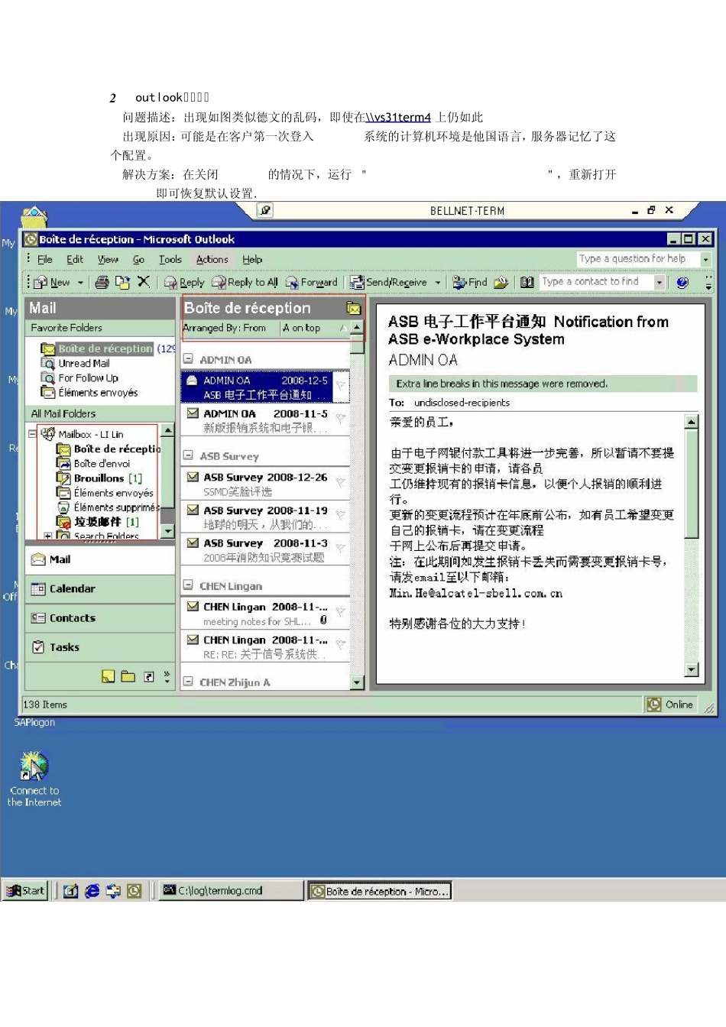This screenshot has width=726, height=1027.
Task: Switch to the Contacts pane
Action: 100,618
